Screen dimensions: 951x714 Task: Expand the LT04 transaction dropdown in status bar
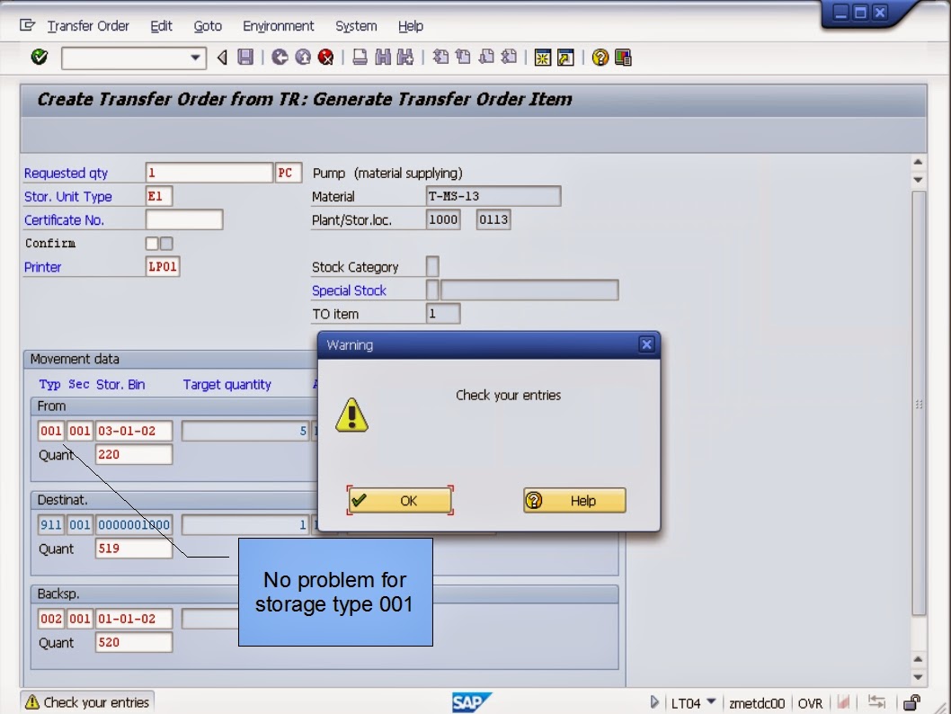(x=709, y=702)
